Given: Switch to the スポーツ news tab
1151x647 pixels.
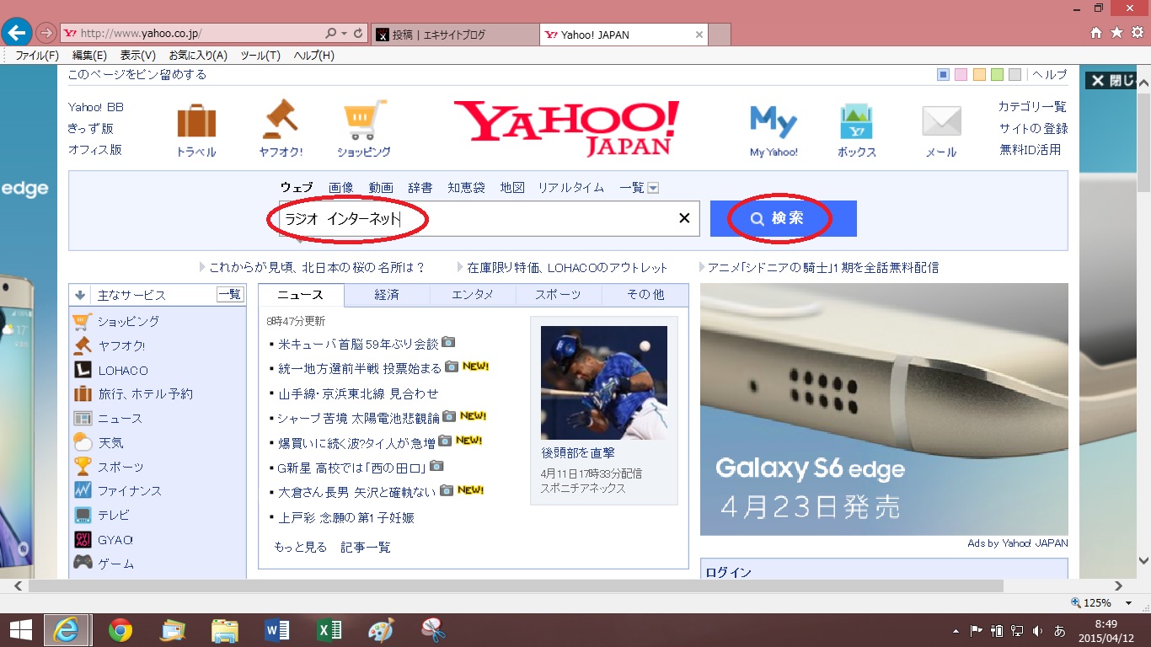Looking at the screenshot, I should (559, 295).
